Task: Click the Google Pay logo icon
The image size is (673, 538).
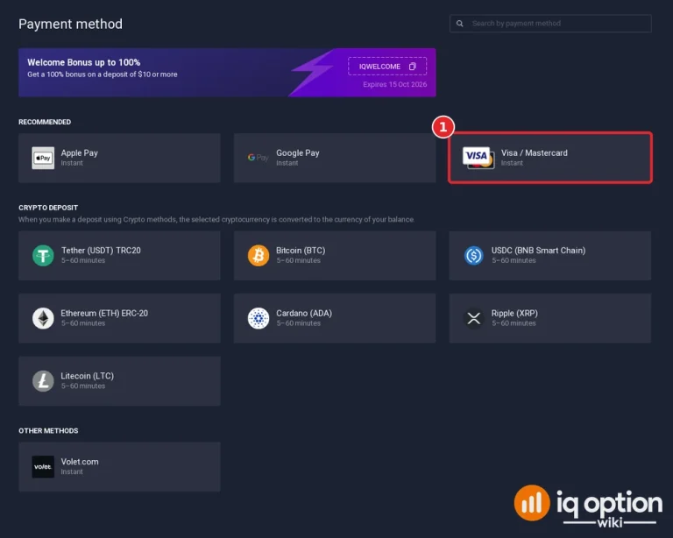Action: tap(258, 158)
